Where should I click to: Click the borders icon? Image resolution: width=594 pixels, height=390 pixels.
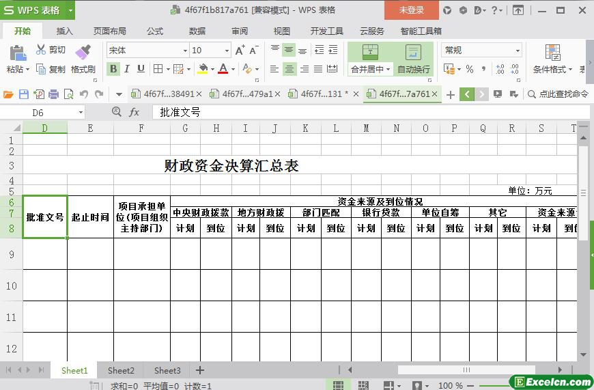(158, 69)
